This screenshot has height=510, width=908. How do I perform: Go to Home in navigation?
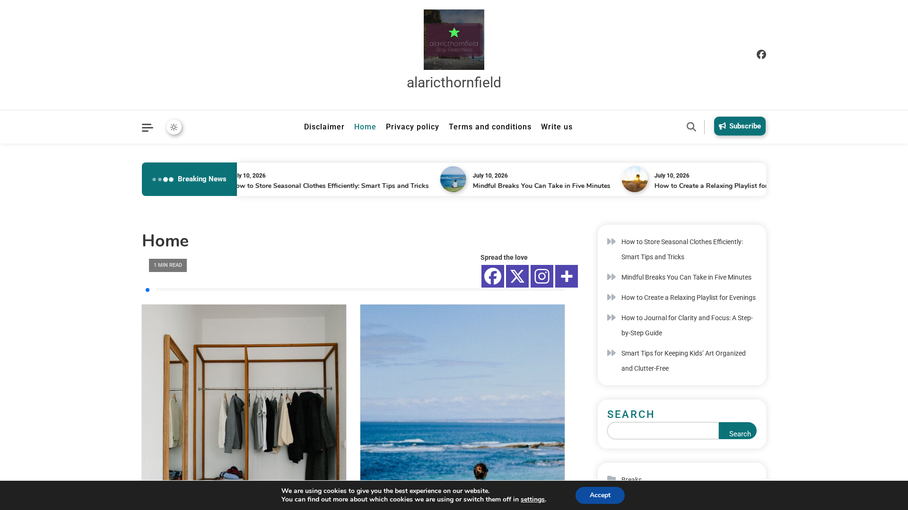pyautogui.click(x=365, y=127)
